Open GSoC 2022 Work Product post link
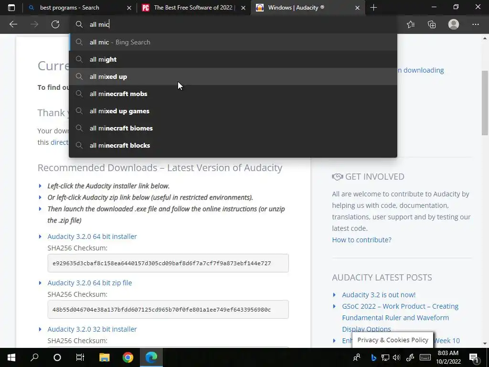The height and width of the screenshot is (367, 489). click(x=400, y=317)
